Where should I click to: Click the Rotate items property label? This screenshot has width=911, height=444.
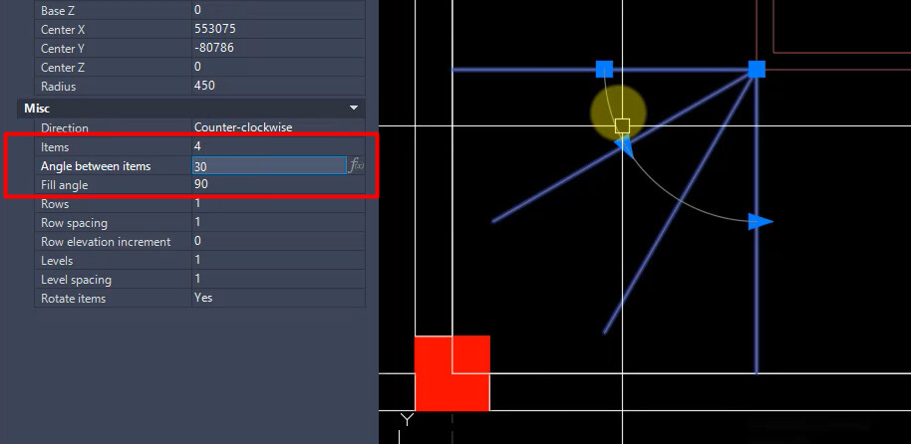tap(73, 299)
